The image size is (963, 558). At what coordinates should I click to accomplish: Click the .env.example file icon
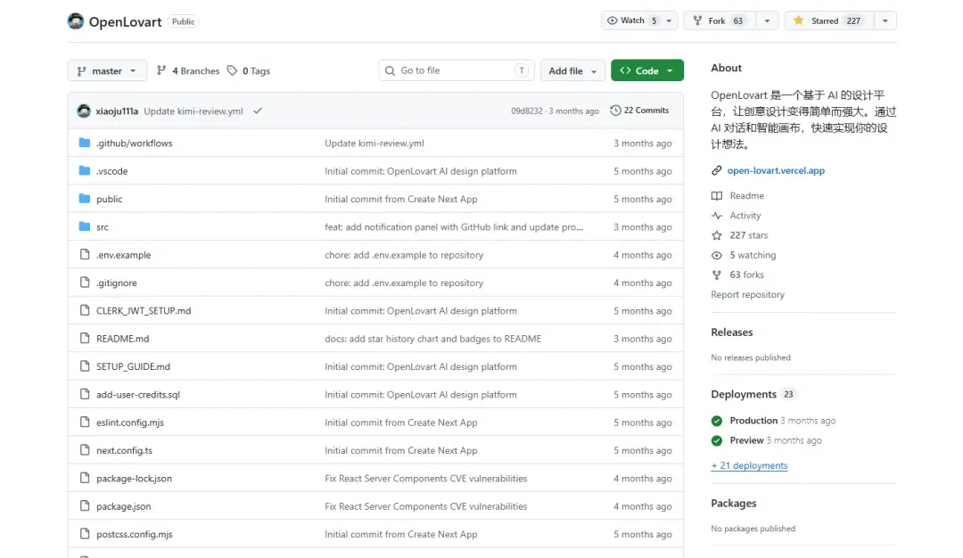point(85,254)
